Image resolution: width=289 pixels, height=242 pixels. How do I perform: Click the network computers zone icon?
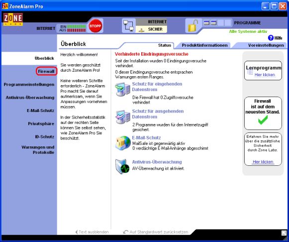tap(129, 25)
